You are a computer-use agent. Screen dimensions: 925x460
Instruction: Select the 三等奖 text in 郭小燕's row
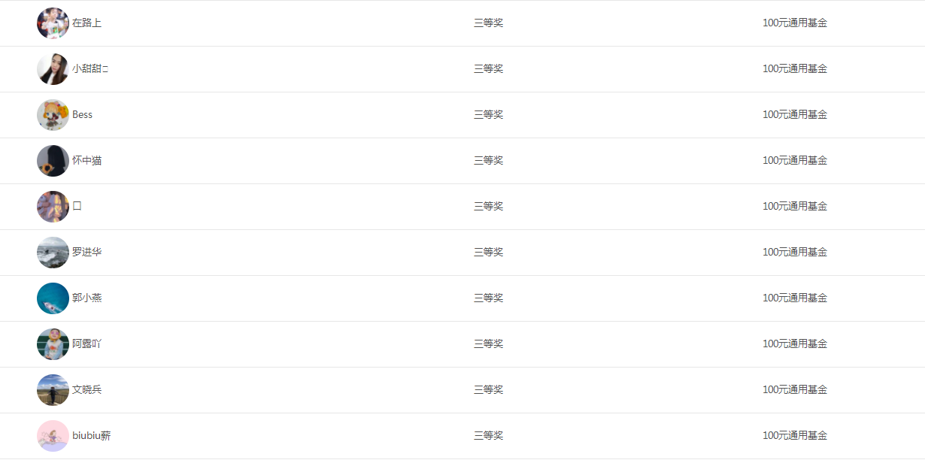489,298
